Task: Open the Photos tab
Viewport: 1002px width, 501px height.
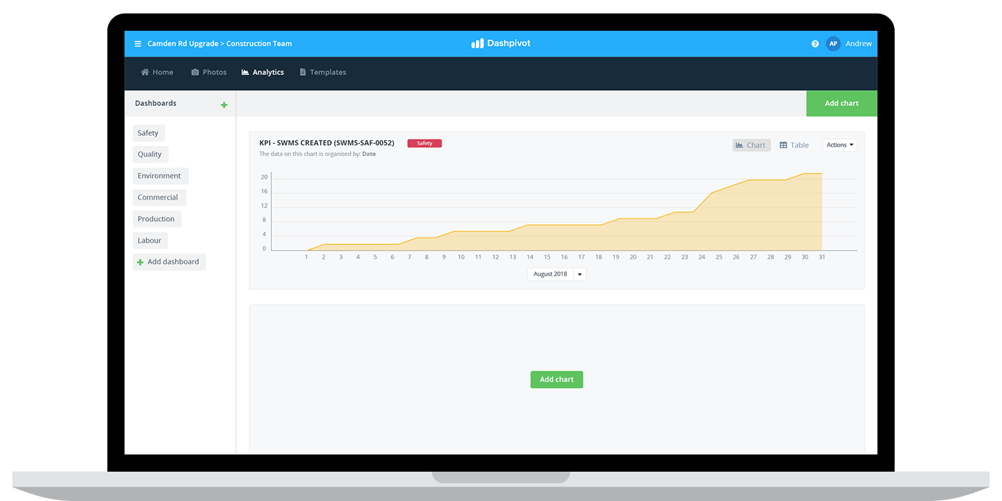Action: click(x=209, y=72)
